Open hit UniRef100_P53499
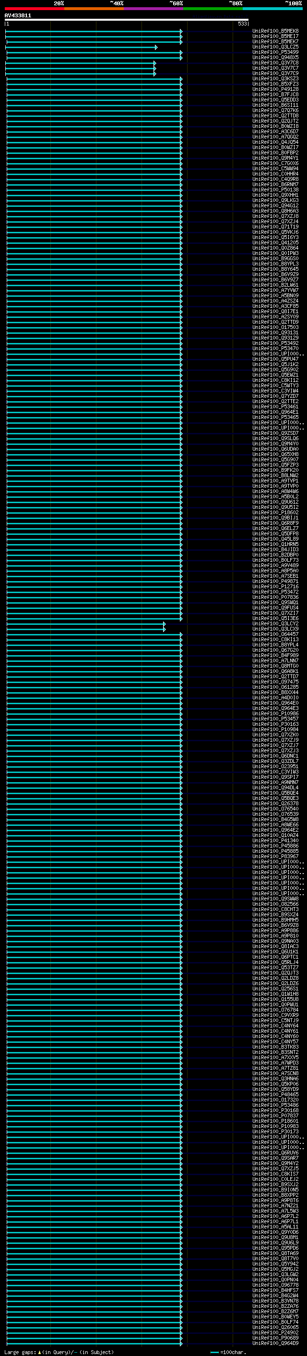 275,52
